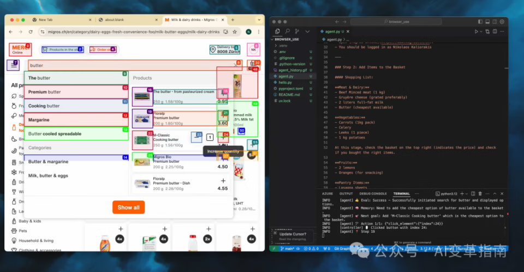
Task: Open Source Control view in Cursor
Action: coord(297,31)
